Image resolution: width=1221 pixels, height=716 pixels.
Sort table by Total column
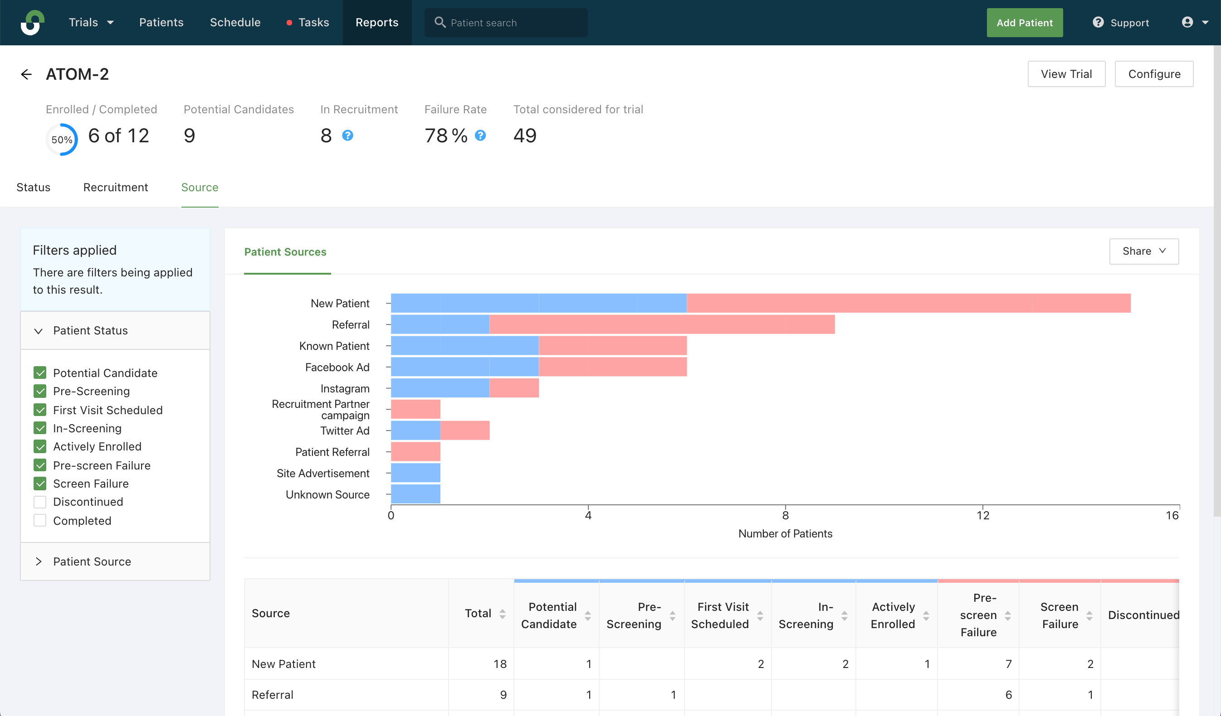[503, 614]
